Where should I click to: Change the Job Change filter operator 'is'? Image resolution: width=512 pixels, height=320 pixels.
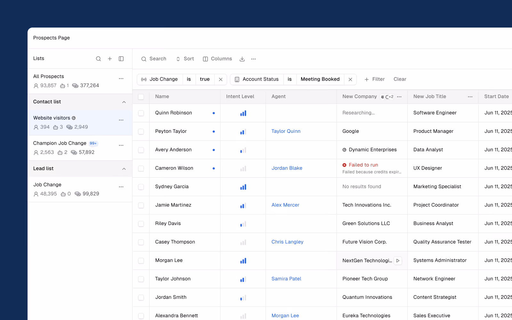click(189, 79)
